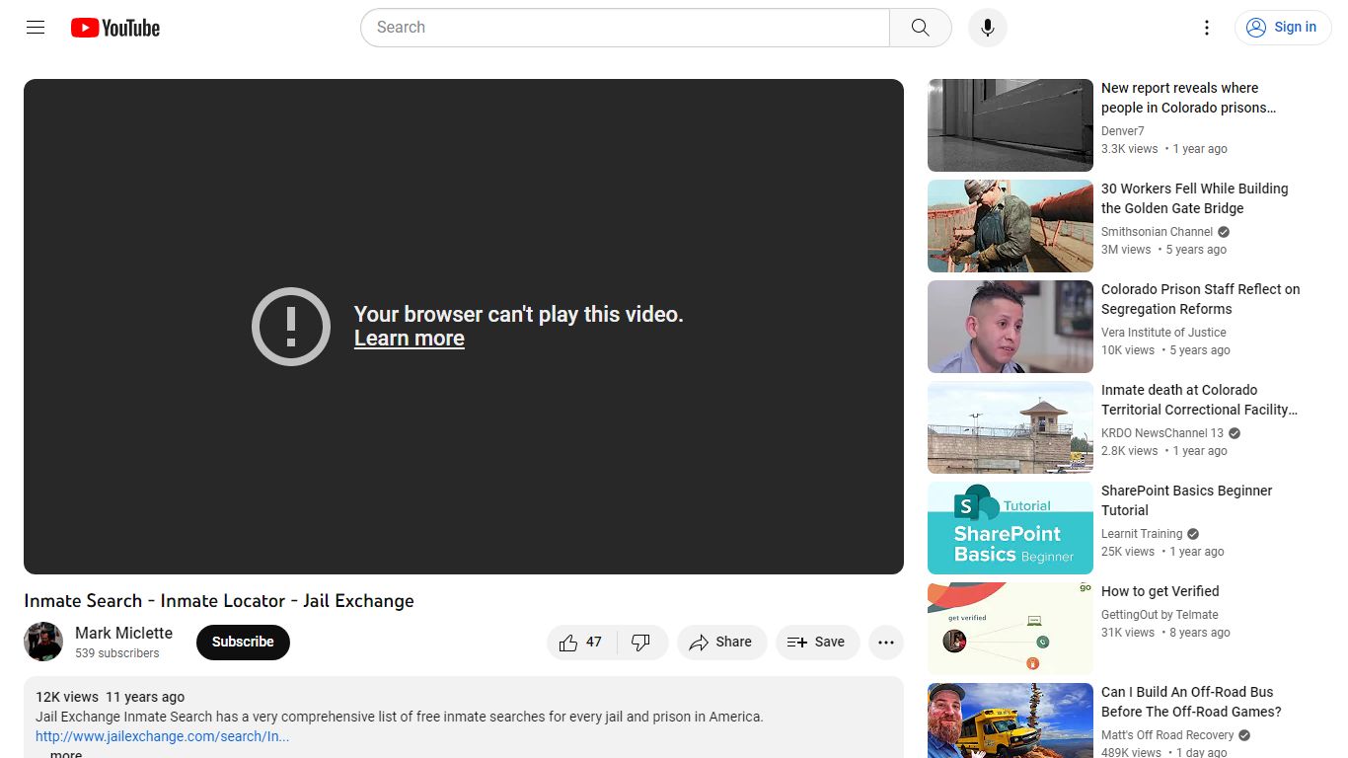Image resolution: width=1348 pixels, height=758 pixels.
Task: Dislike the video with thumbs down
Action: [x=641, y=643]
